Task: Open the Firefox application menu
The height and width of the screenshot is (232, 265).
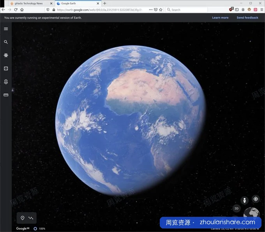Action: coord(261,10)
